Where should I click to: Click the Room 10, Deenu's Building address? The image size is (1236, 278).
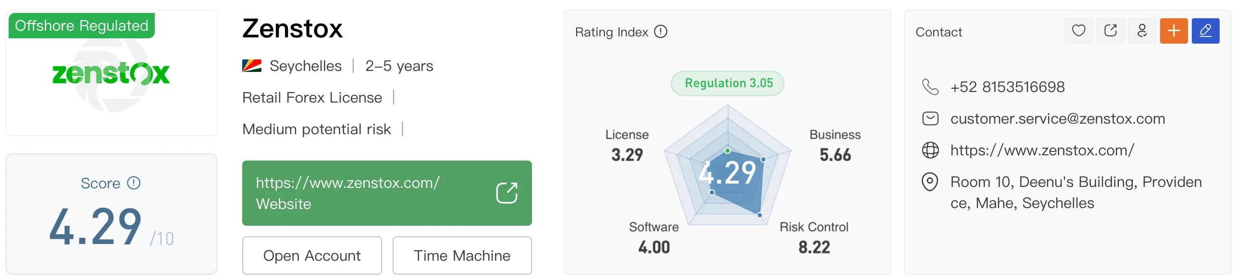pyautogui.click(x=1076, y=193)
